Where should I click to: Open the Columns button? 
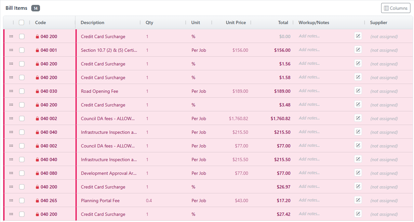tap(395, 8)
